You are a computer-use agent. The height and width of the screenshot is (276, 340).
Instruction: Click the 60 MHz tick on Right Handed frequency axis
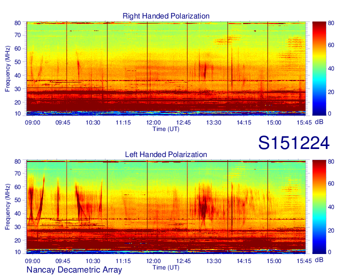point(17,48)
